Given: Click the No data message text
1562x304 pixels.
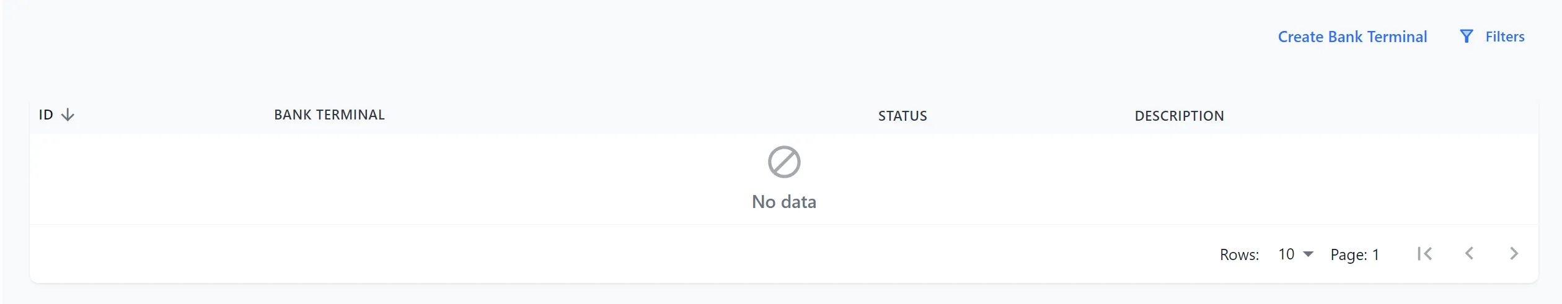Looking at the screenshot, I should coord(783,202).
